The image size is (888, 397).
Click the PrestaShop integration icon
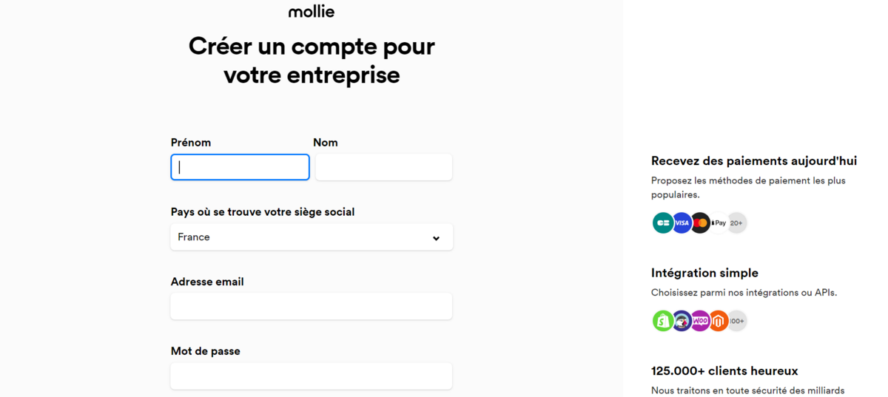[682, 321]
